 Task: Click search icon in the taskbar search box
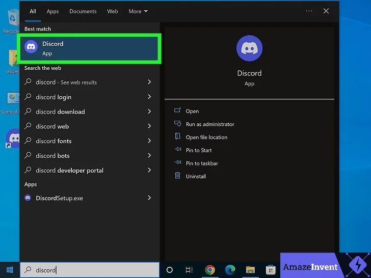(28, 269)
